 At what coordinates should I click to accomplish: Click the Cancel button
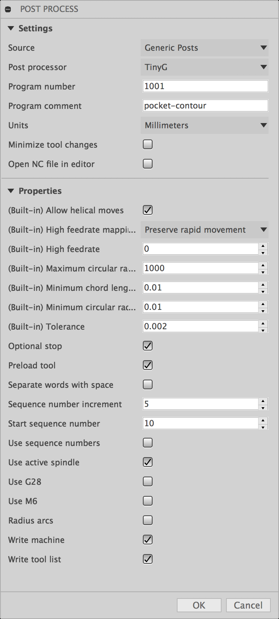tap(248, 605)
